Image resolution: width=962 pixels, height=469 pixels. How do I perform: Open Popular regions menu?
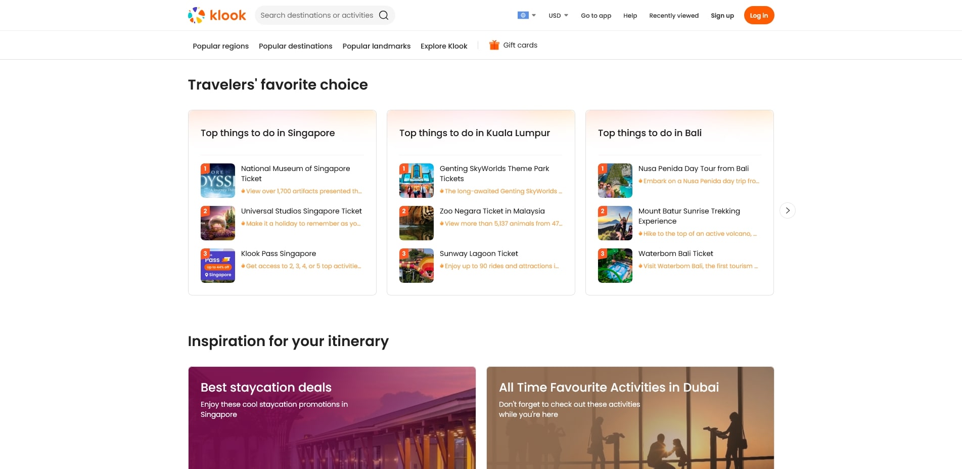[220, 46]
